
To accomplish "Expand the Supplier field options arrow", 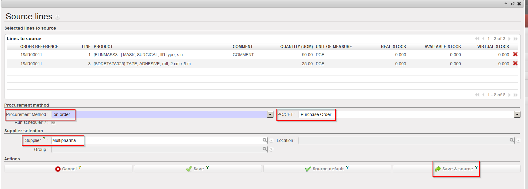I will (x=271, y=141).
